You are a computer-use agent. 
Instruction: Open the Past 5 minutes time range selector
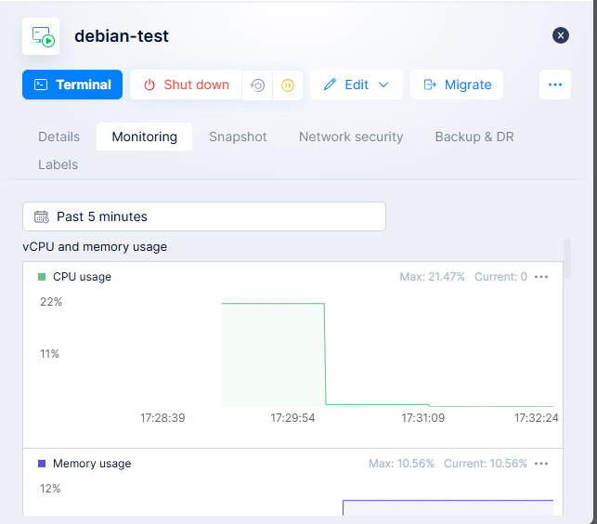[203, 216]
